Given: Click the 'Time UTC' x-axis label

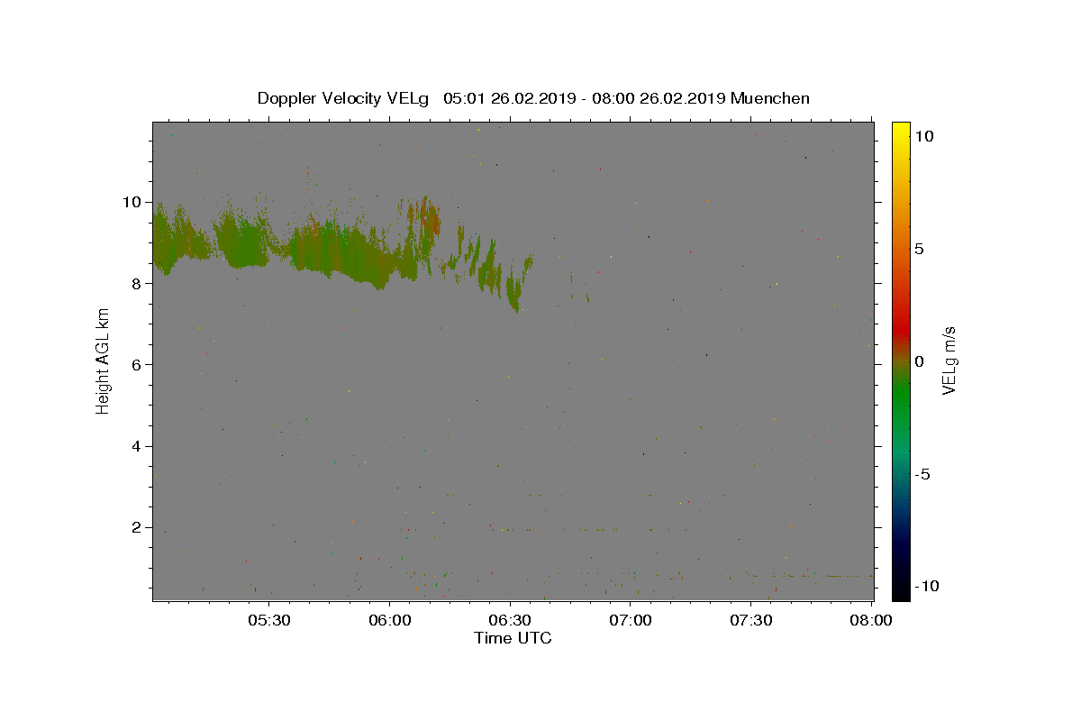Looking at the screenshot, I should click(513, 639).
